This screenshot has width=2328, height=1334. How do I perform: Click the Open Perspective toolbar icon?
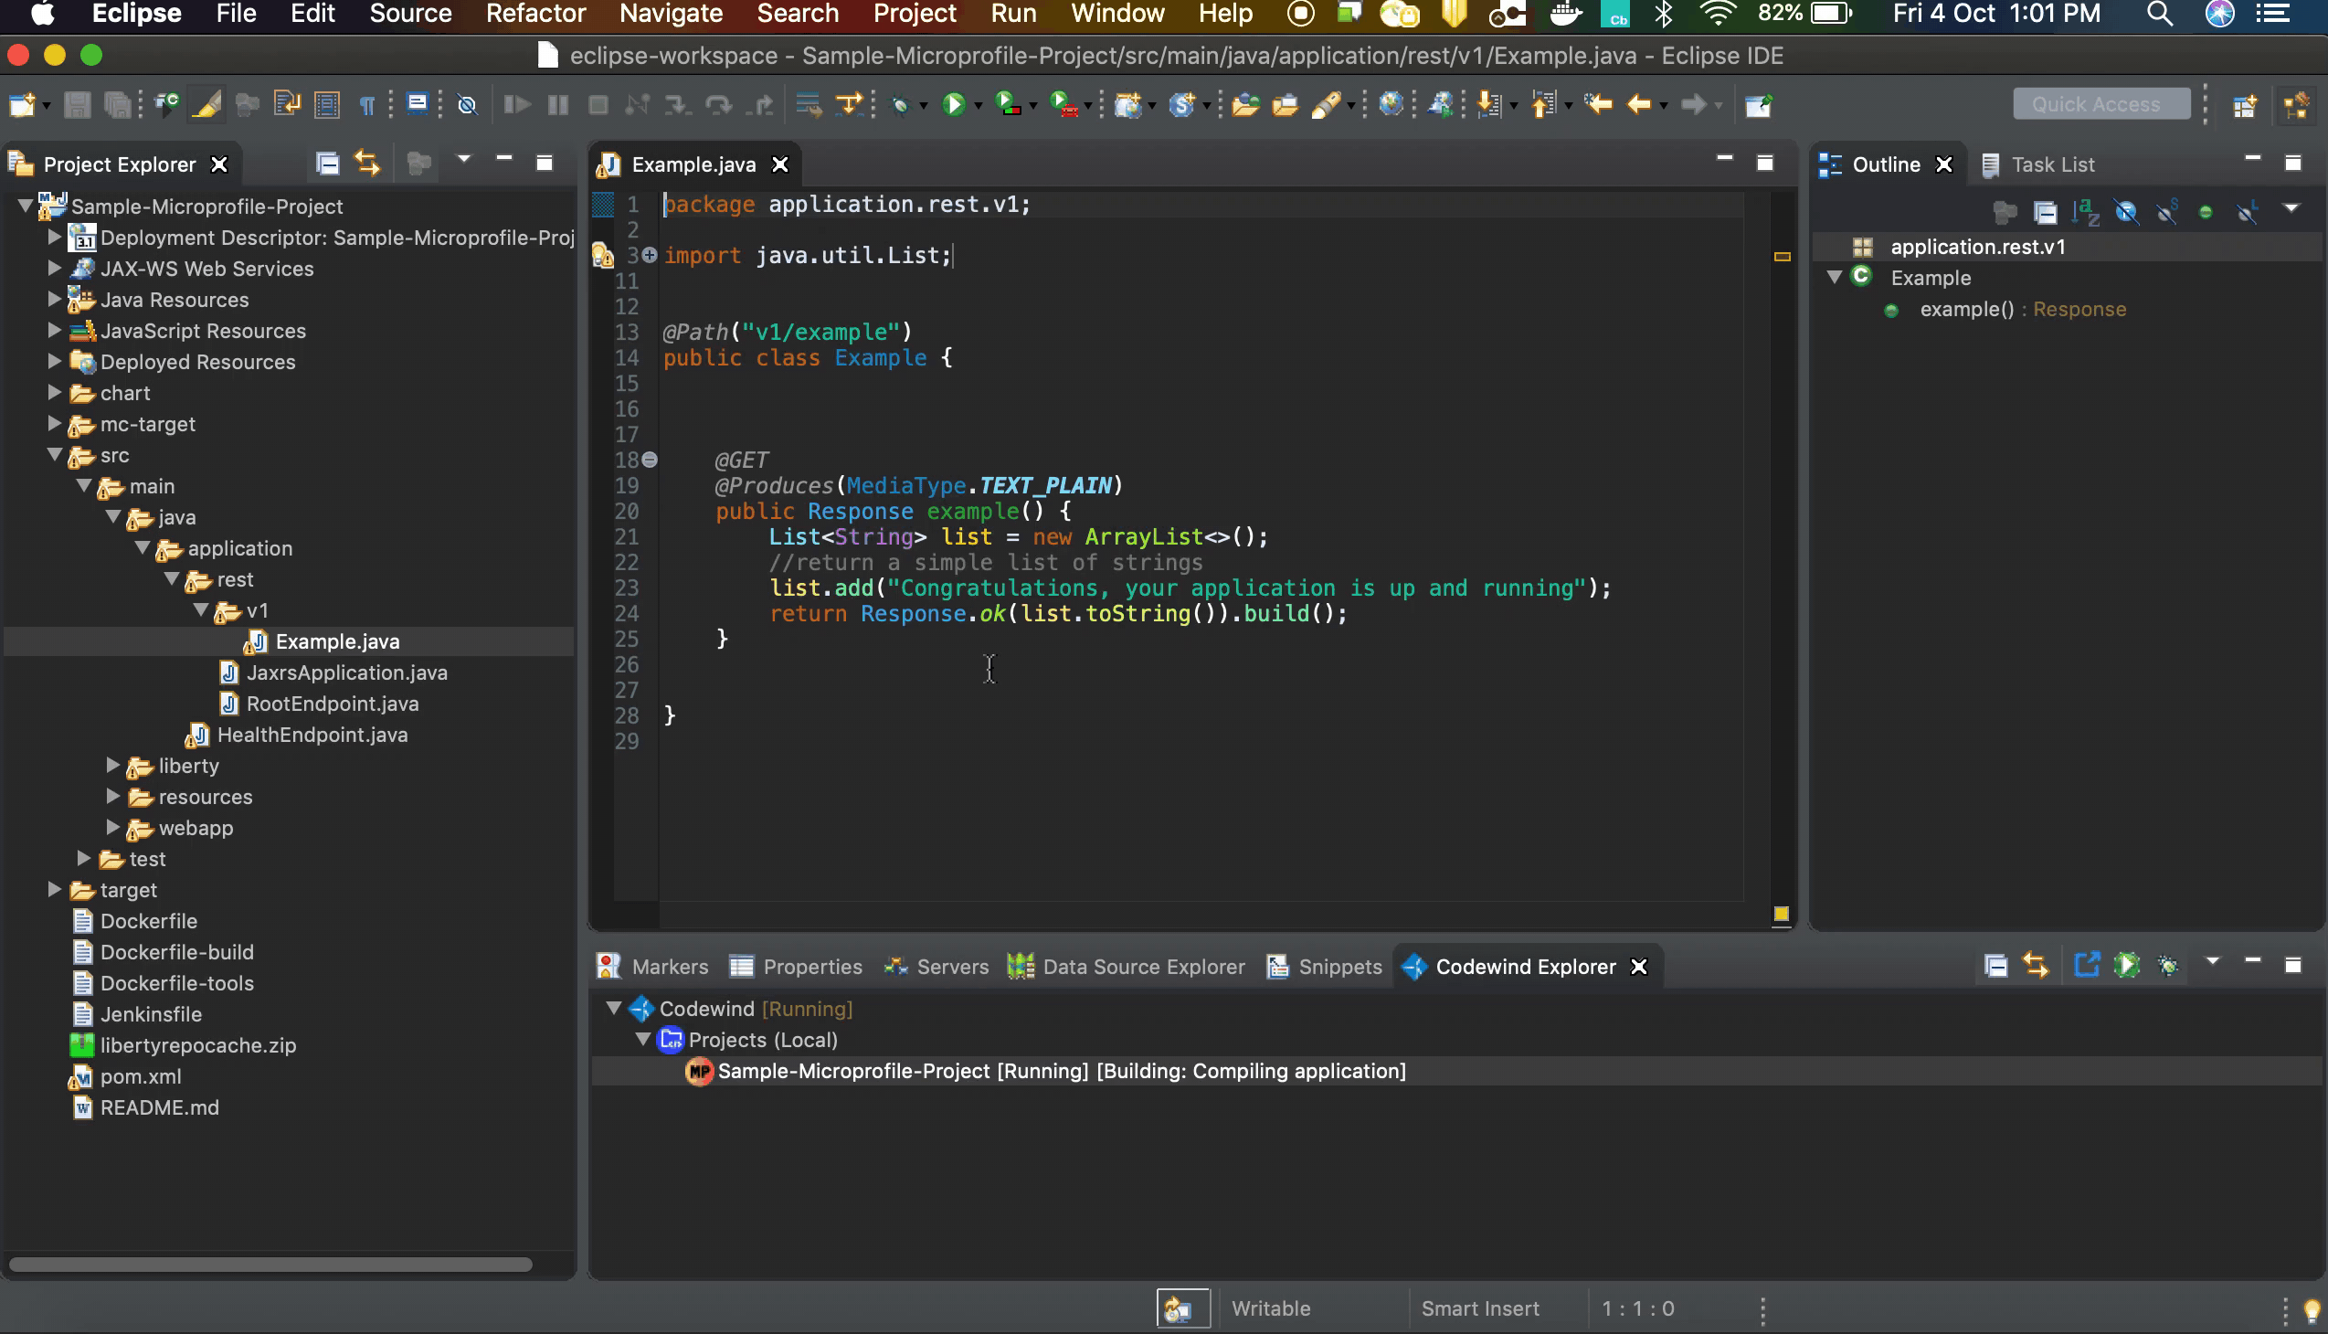pos(2244,104)
